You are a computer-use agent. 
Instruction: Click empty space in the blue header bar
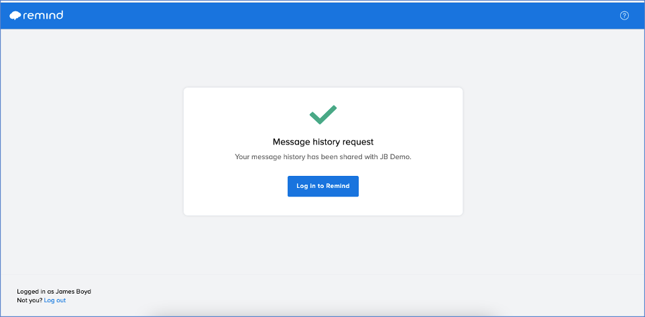coord(329,16)
